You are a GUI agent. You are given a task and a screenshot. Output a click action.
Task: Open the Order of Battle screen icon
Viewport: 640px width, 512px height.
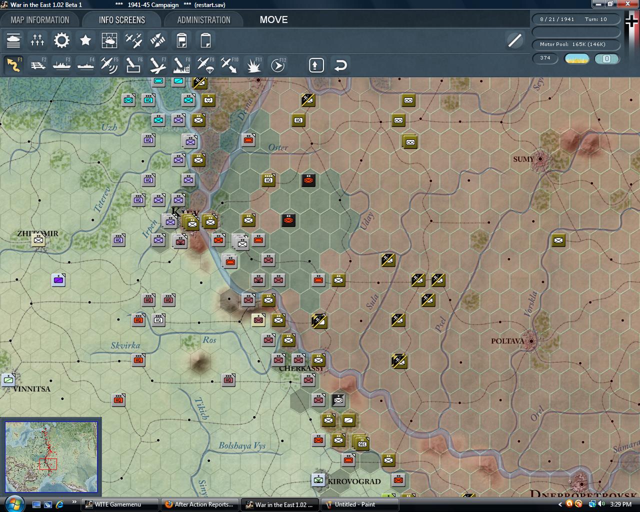(13, 40)
